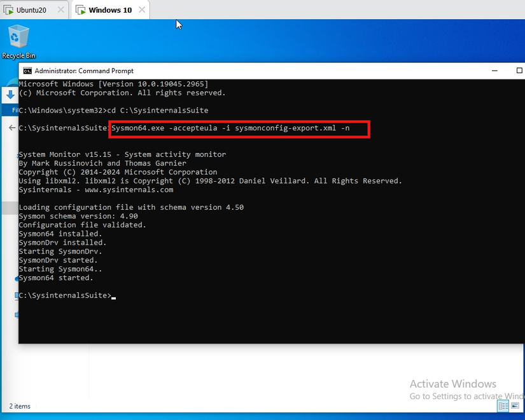Click the Command Prompt title bar icon

pos(27,71)
